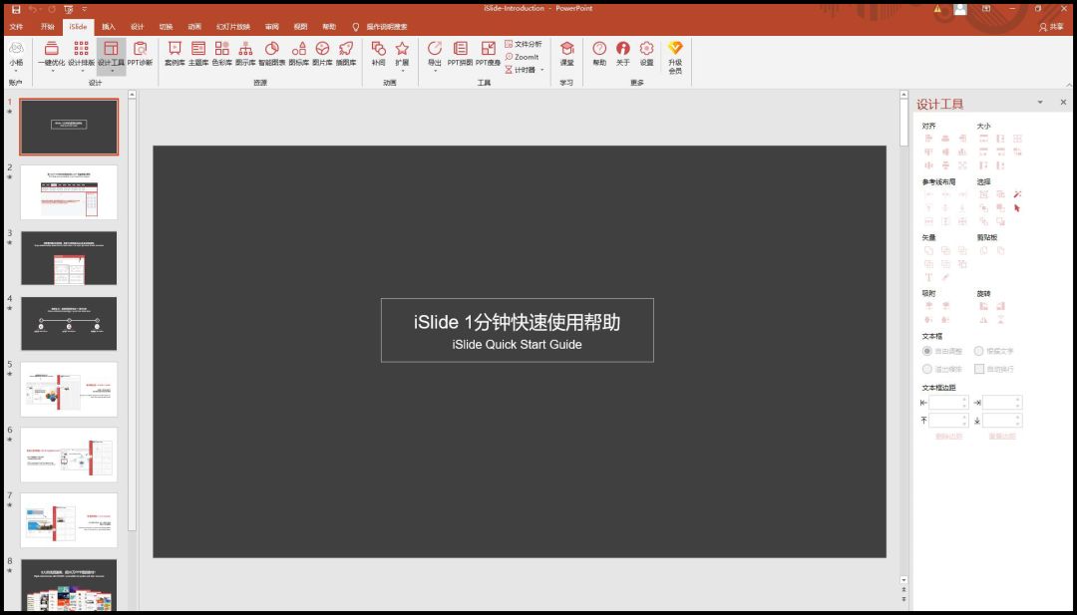Switch to the 插入 tab
The height and width of the screenshot is (615, 1077).
(109, 27)
